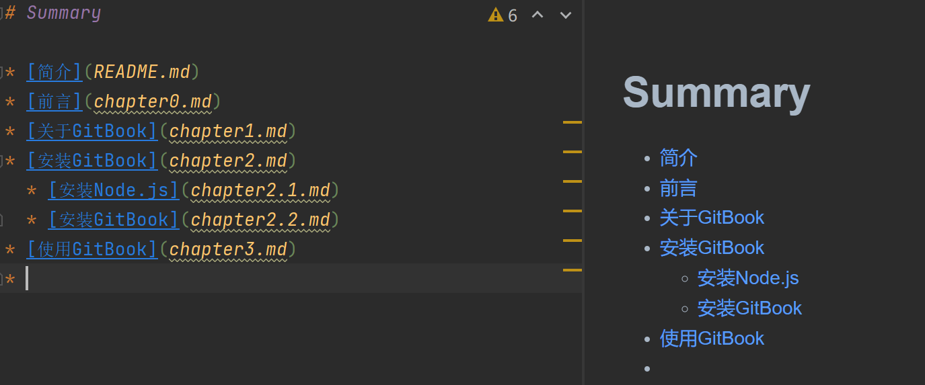Go to previous highlighted problem with up arrow
Screen dimensions: 925x385
click(x=537, y=15)
